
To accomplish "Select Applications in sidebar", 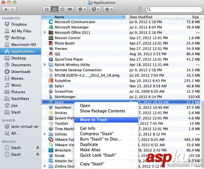I will coord(20,51).
